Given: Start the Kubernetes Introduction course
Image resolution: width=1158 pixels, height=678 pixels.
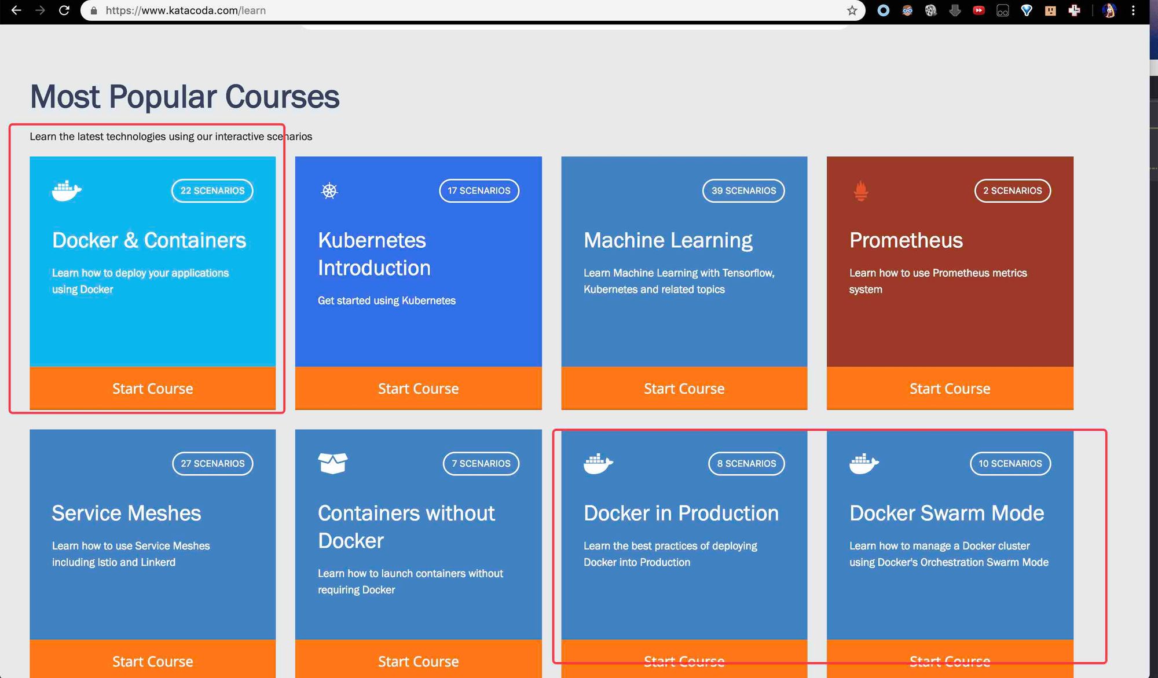Looking at the screenshot, I should tap(418, 389).
